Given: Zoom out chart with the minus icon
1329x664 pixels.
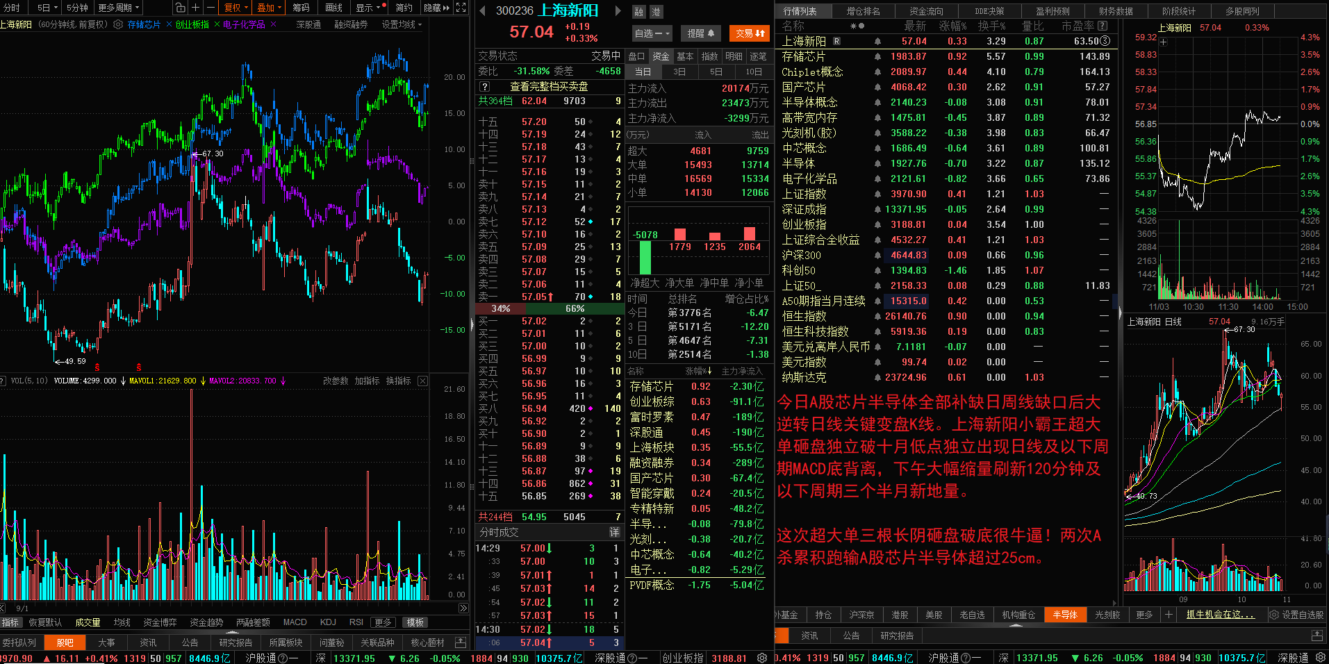Looking at the screenshot, I should (211, 8).
